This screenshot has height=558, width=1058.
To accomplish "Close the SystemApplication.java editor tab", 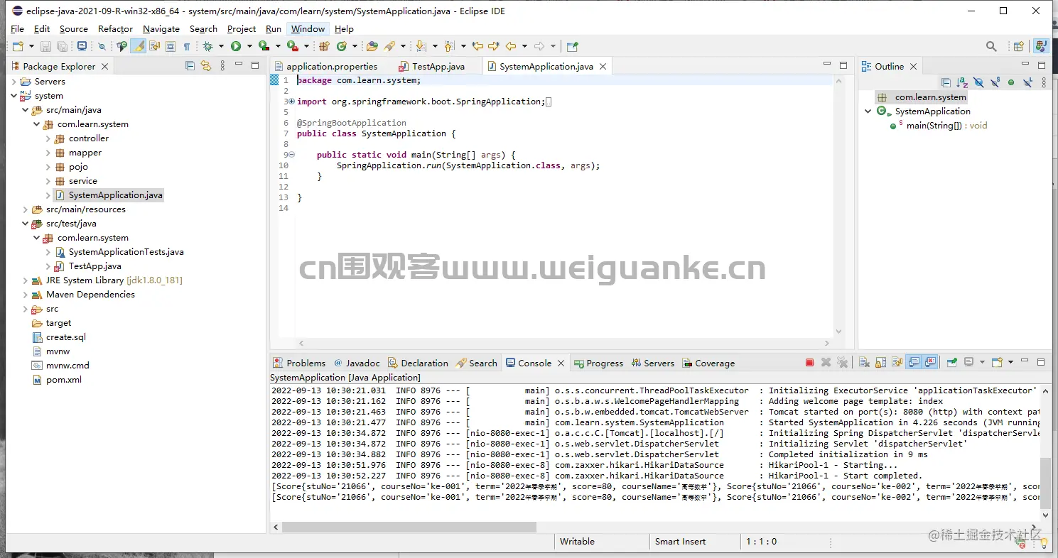I will coord(603,66).
